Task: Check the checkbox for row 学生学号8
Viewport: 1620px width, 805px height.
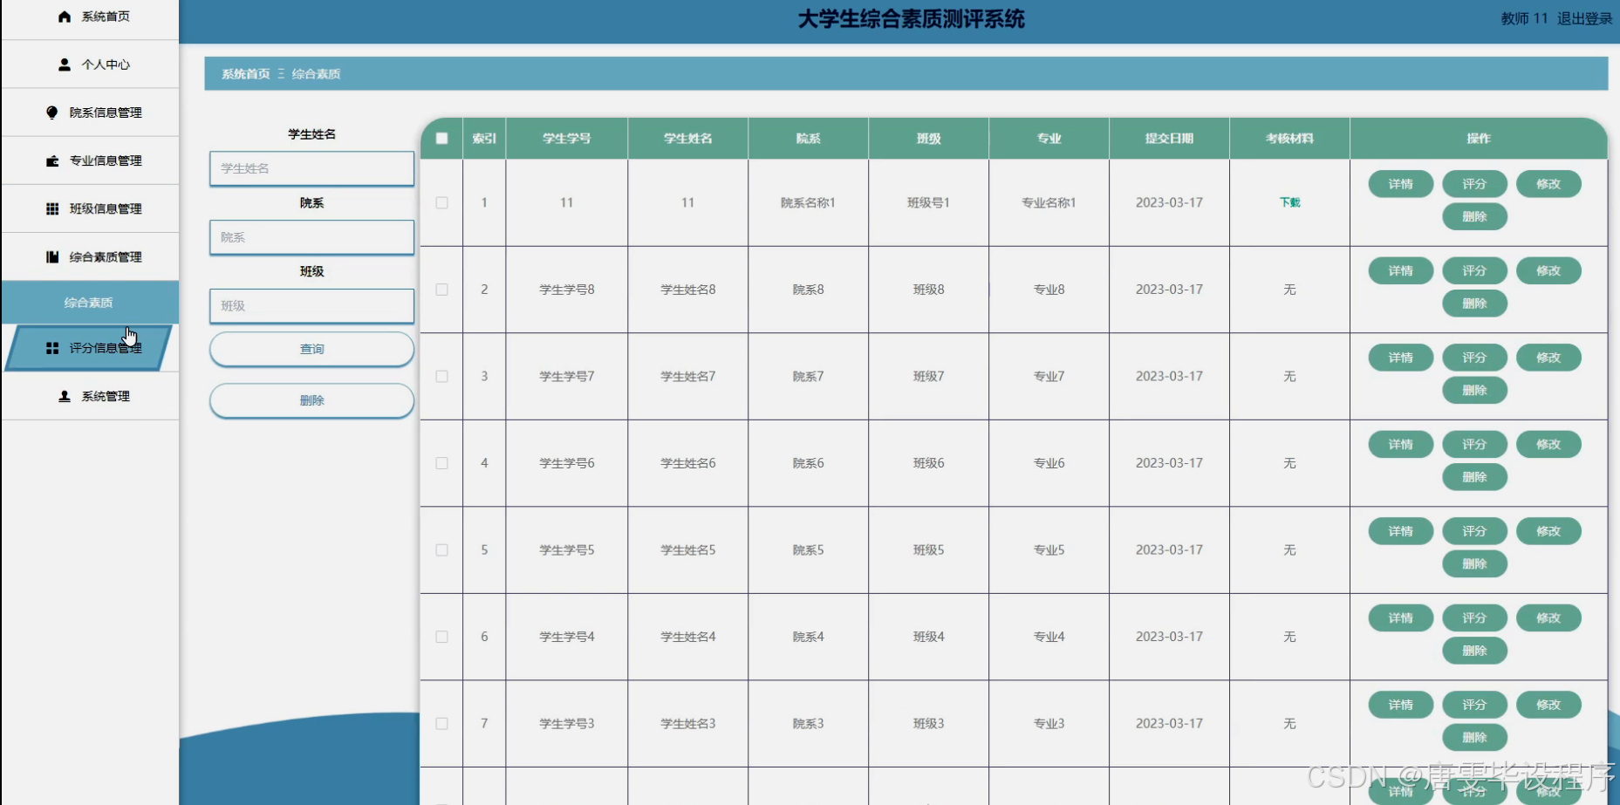Action: pyautogui.click(x=442, y=290)
